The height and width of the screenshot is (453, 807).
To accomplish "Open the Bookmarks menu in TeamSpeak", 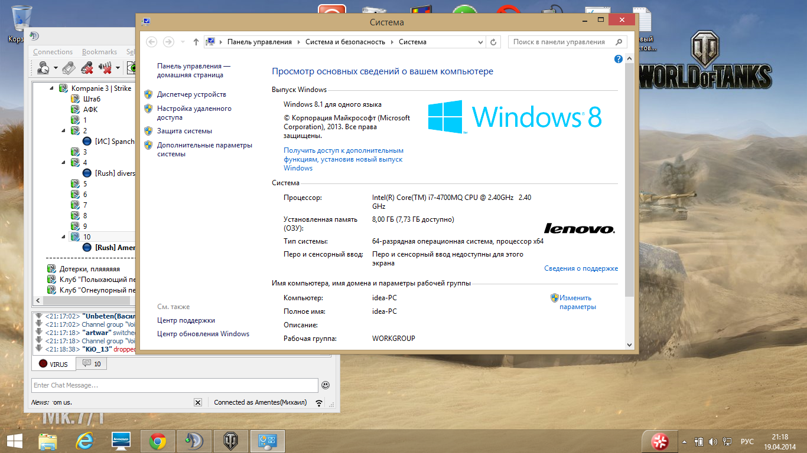I will [99, 52].
